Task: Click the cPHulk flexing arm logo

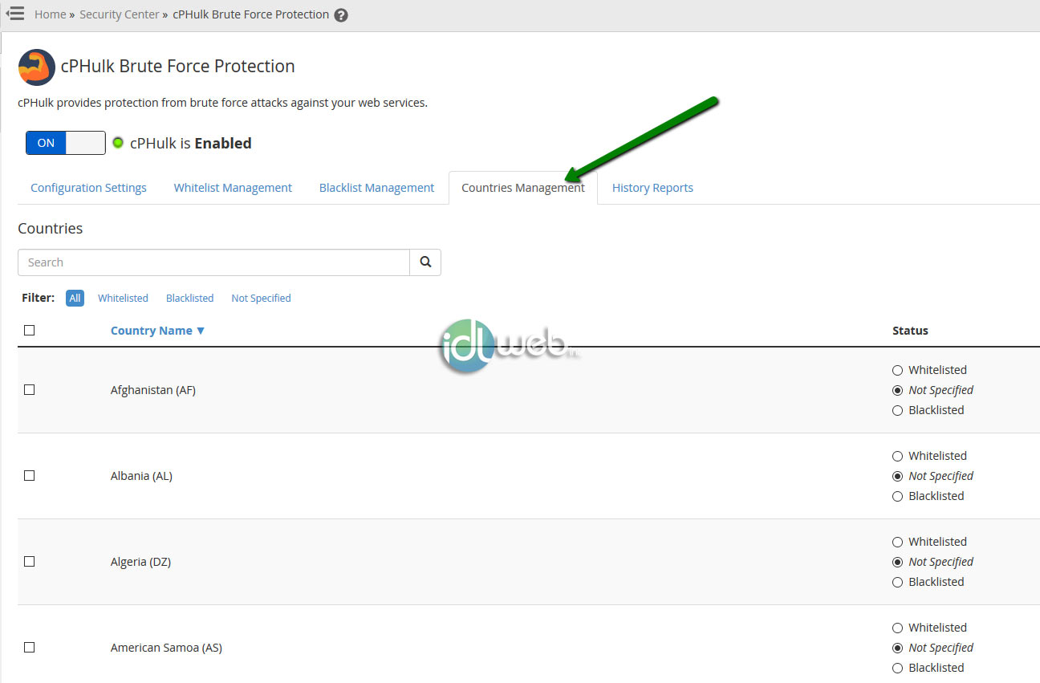Action: point(36,67)
